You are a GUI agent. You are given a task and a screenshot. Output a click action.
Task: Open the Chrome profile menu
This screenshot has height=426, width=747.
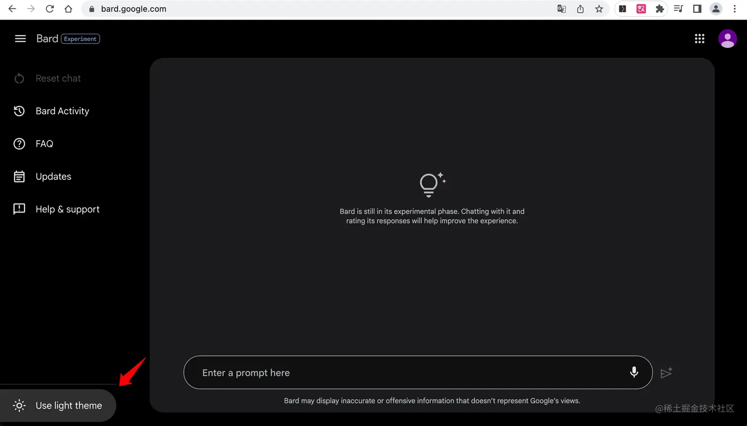click(x=716, y=9)
